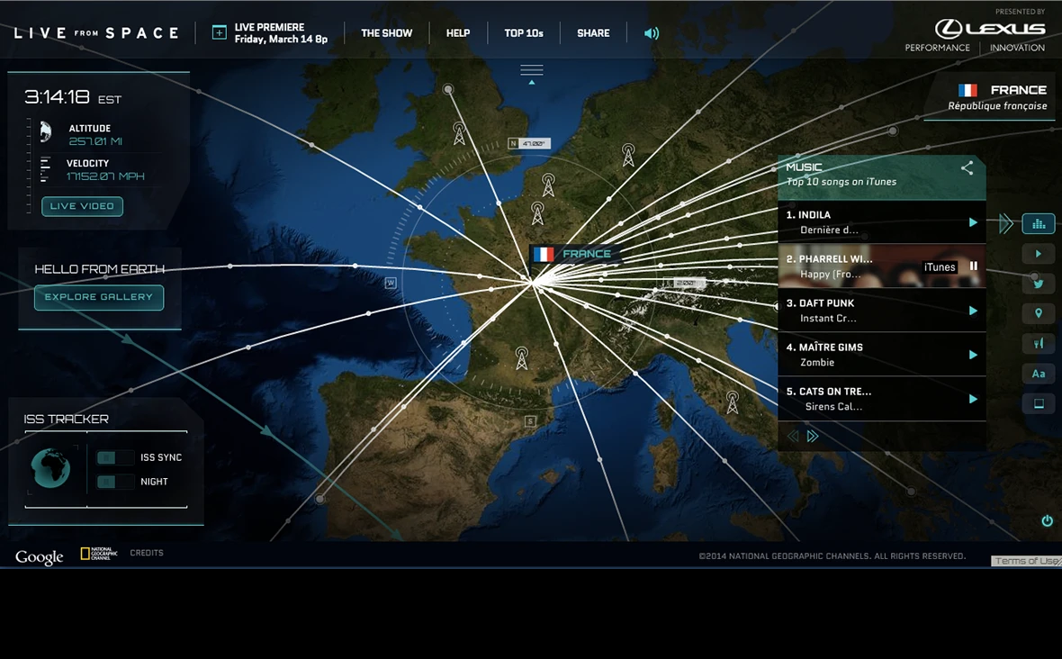The height and width of the screenshot is (659, 1062).
Task: Click Live From Space logo title
Action: click(x=96, y=32)
